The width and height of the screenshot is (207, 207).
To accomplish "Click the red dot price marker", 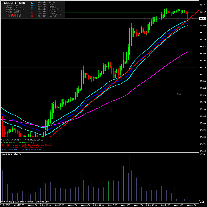I will [193, 19].
